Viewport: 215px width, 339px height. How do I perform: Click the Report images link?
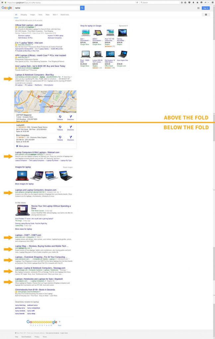click(68, 167)
